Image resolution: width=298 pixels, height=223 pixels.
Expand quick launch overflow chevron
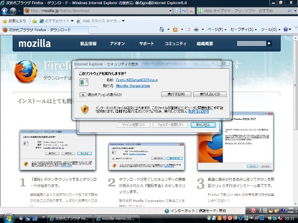tap(43, 217)
